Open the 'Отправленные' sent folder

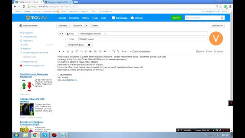[x=30, y=37]
